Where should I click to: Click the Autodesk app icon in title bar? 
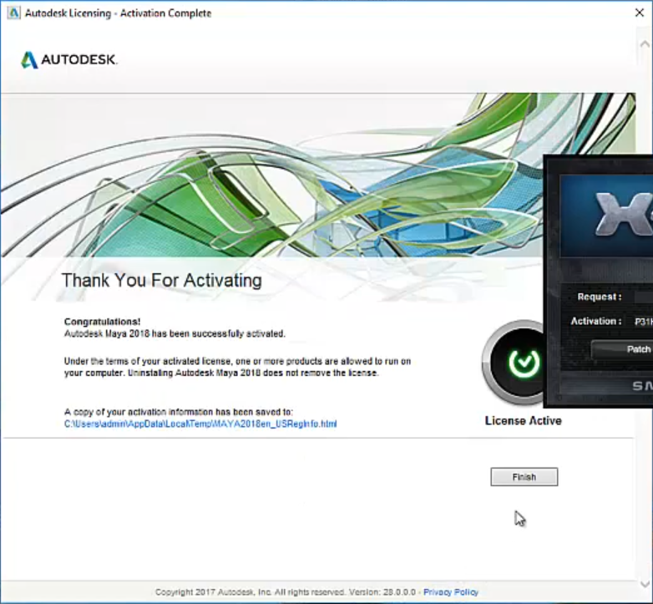[x=13, y=13]
